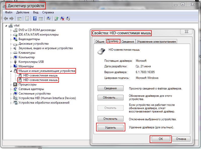The image size is (201, 149).
Task: Switch to the Сведения tab
Action: pyautogui.click(x=128, y=42)
